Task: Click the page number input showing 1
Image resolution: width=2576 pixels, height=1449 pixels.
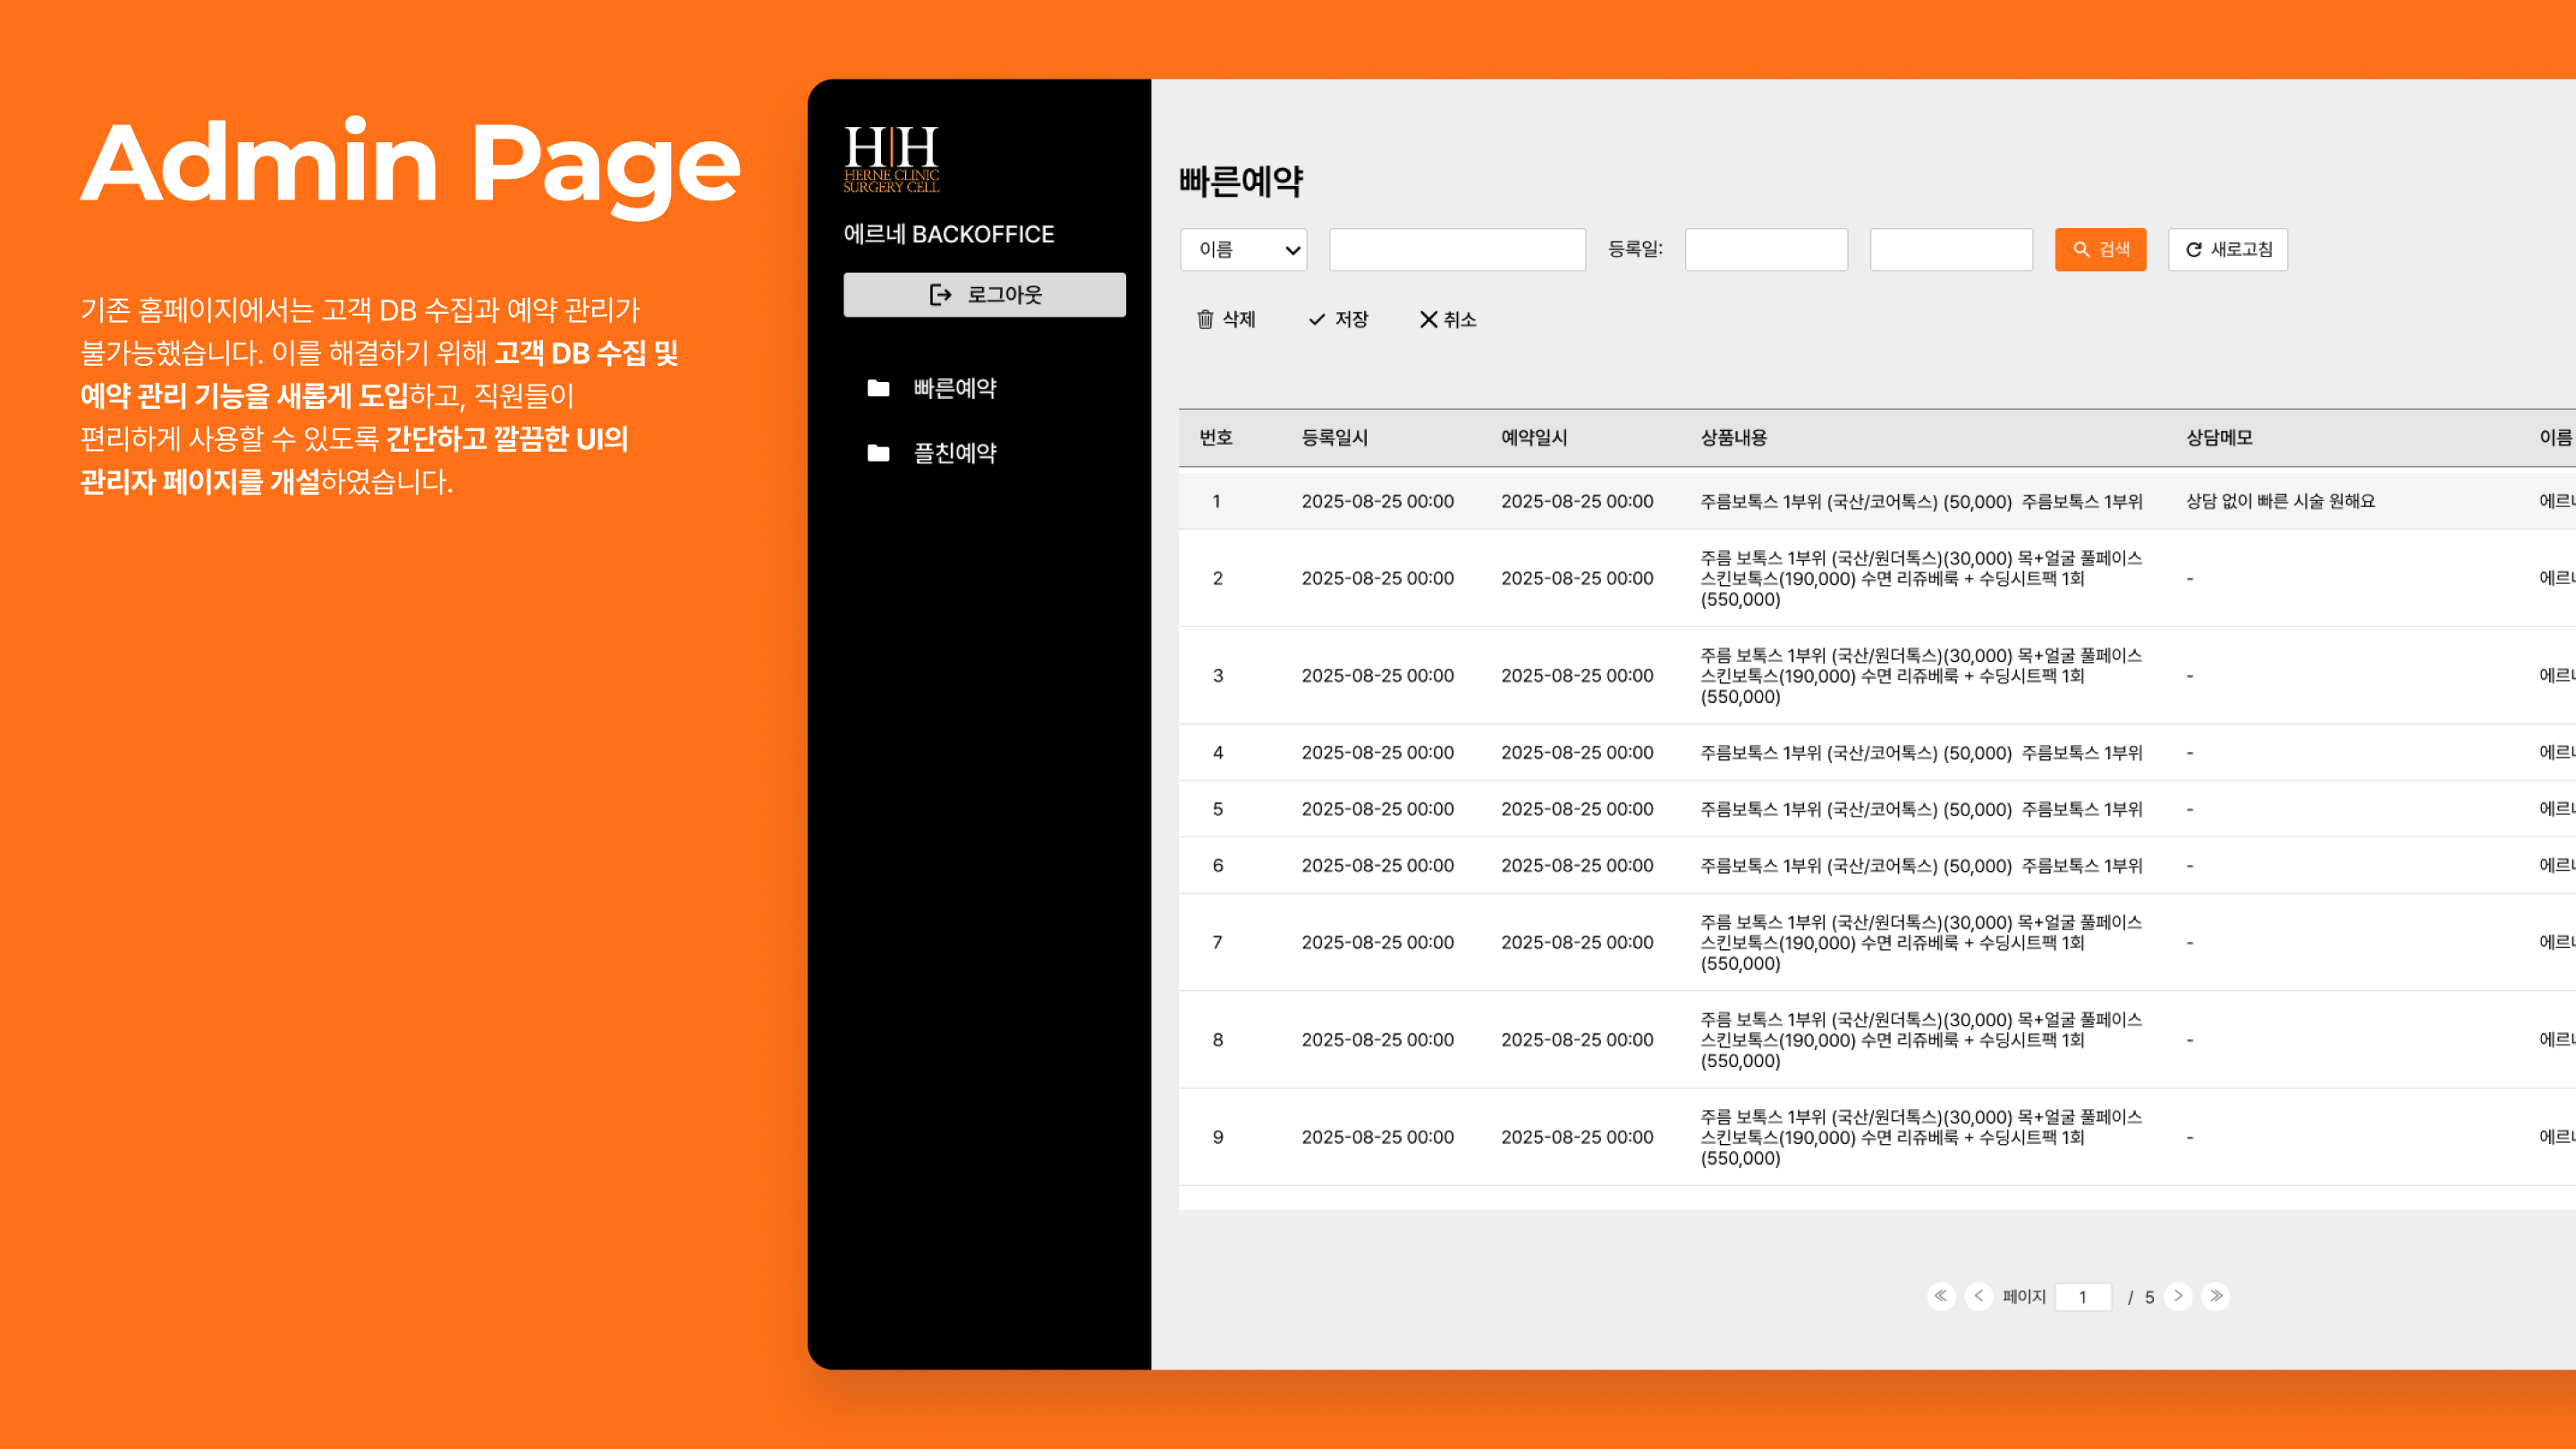Action: [2083, 1297]
